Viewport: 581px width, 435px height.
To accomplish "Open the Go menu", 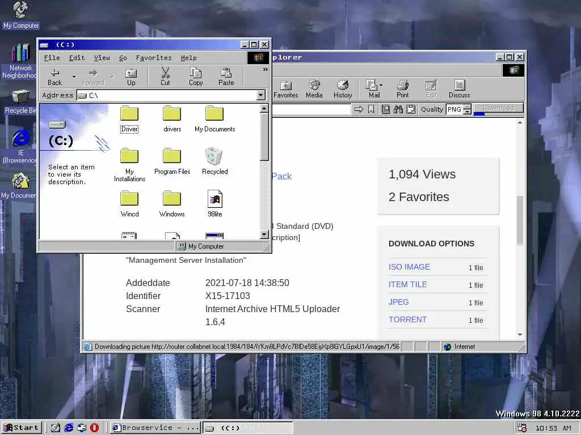I will [123, 58].
